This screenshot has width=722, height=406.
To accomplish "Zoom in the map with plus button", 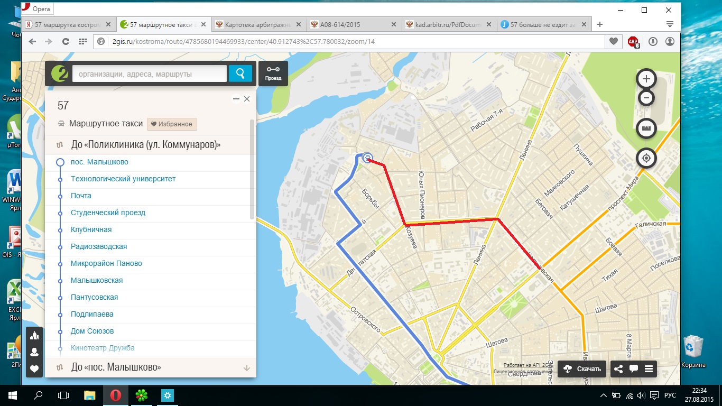I will 646,79.
